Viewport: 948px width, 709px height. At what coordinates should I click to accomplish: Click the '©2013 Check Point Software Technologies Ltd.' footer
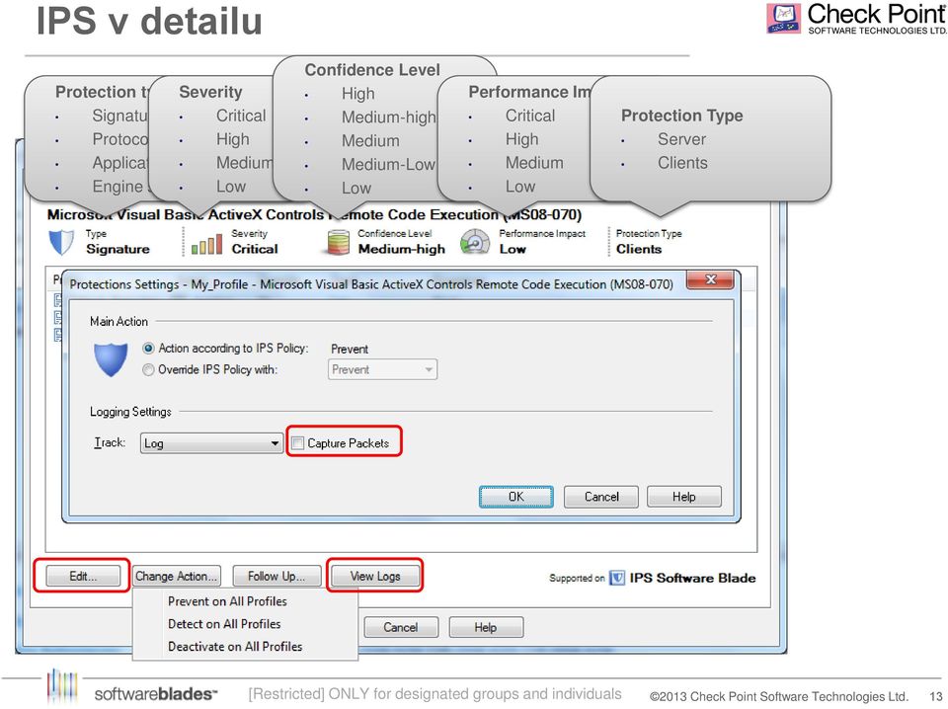(779, 696)
